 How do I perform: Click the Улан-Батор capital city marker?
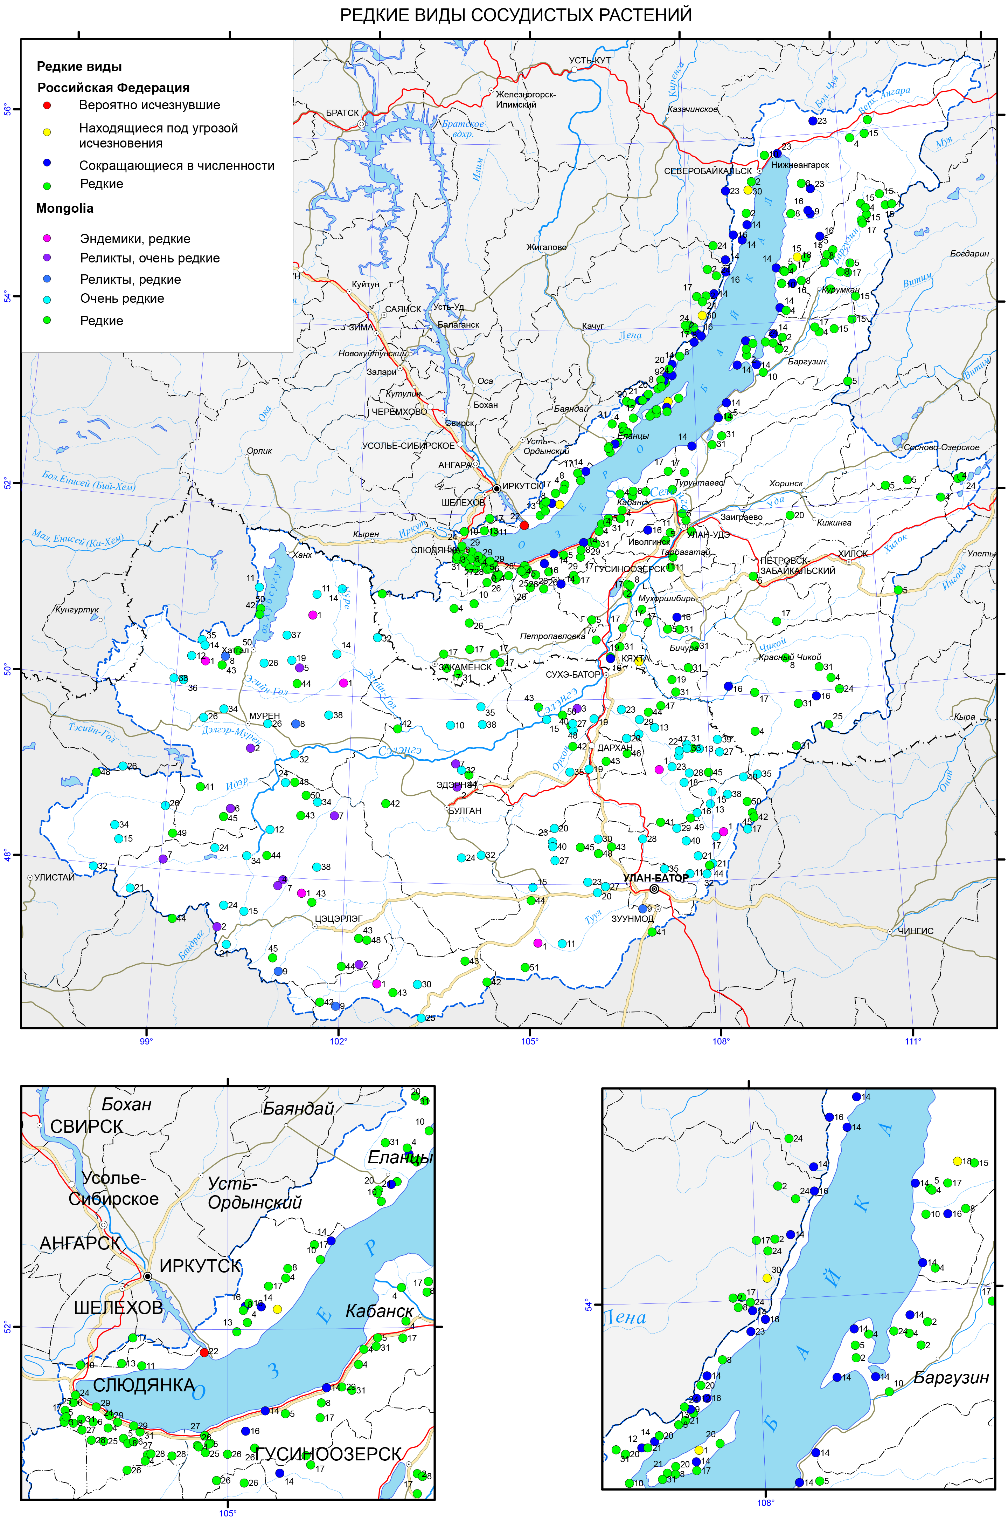click(x=654, y=889)
